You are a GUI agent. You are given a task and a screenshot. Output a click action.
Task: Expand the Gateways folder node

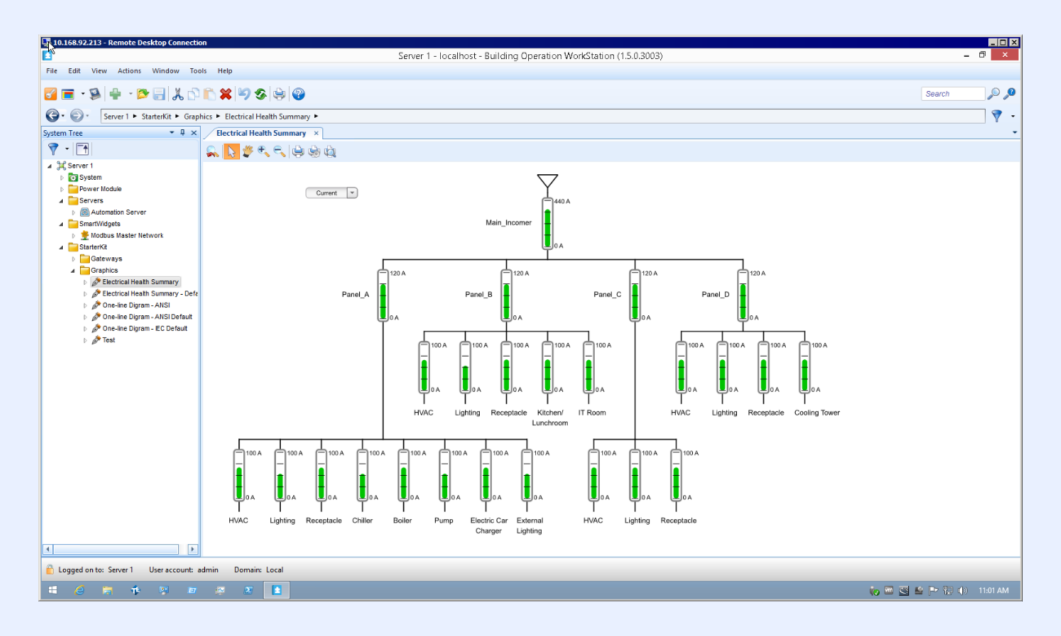pos(73,259)
